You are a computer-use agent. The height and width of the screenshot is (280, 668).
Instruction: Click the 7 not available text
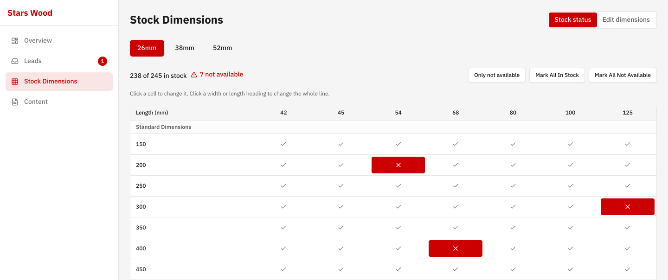tap(221, 75)
